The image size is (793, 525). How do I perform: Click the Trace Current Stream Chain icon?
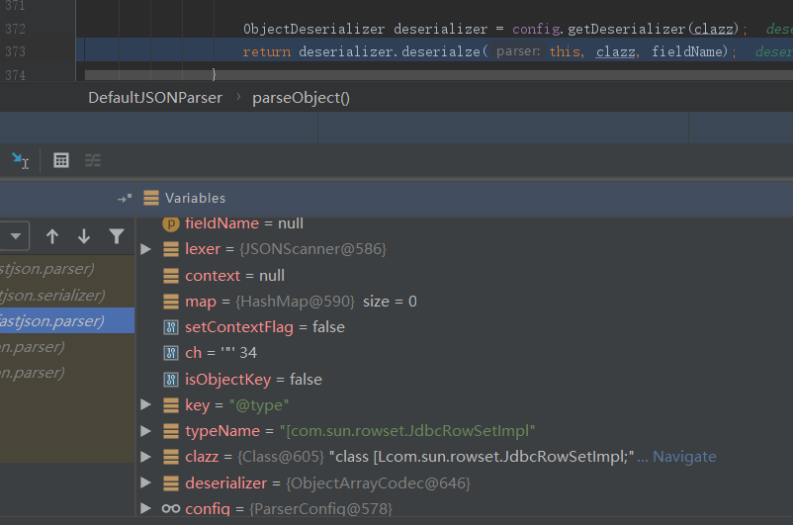[93, 160]
